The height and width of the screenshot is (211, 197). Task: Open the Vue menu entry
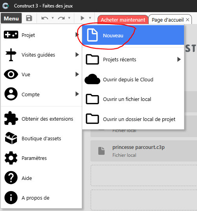point(41,74)
